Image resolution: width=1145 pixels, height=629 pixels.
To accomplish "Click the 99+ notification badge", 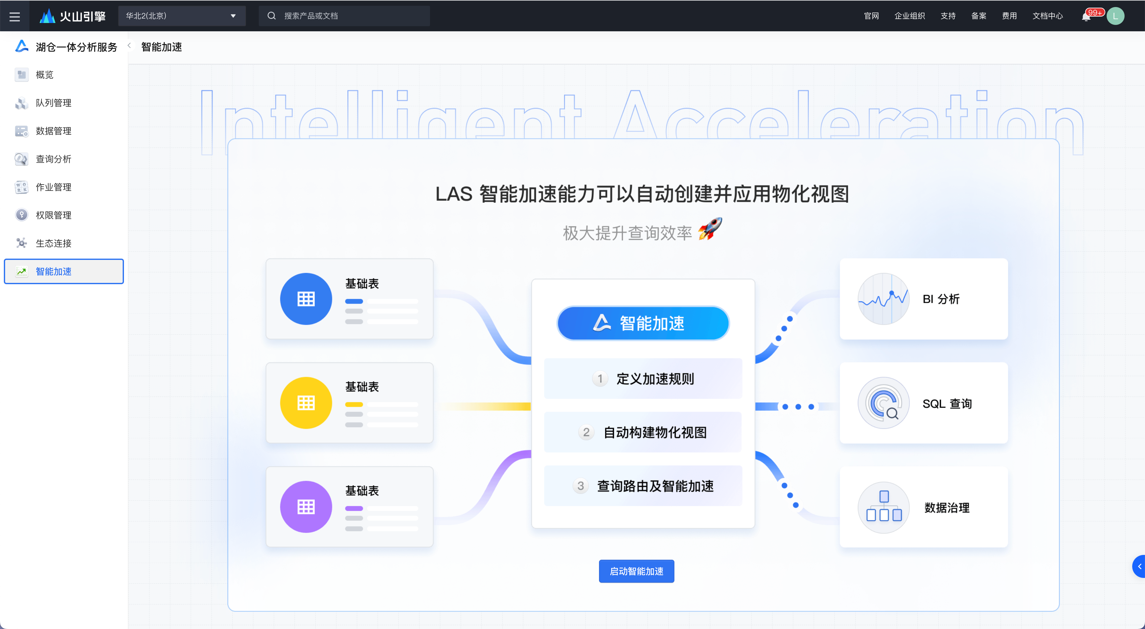I will [x=1094, y=12].
